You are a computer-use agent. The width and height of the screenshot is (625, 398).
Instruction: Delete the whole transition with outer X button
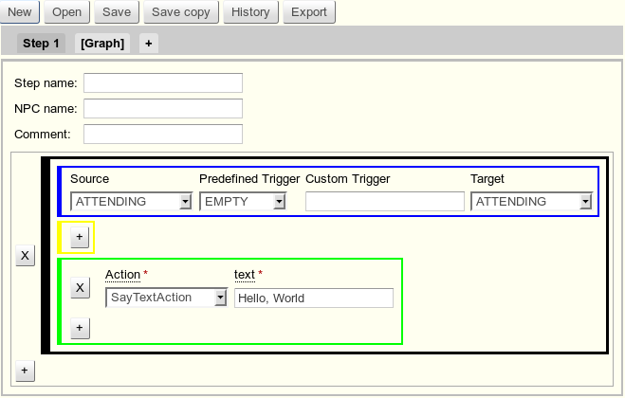point(26,256)
